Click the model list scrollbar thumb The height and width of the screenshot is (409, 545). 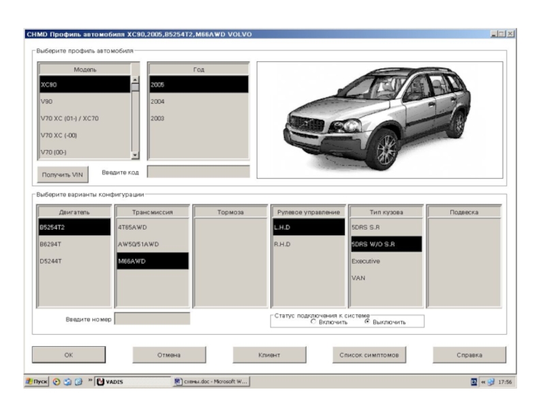(x=135, y=87)
